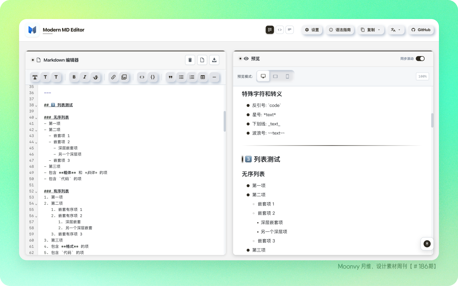Switch preview mode to tablet
458x286 pixels.
point(275,76)
